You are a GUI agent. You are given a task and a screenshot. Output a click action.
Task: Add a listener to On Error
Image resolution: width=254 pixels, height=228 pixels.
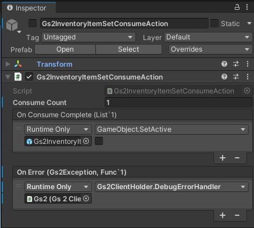pos(223,215)
